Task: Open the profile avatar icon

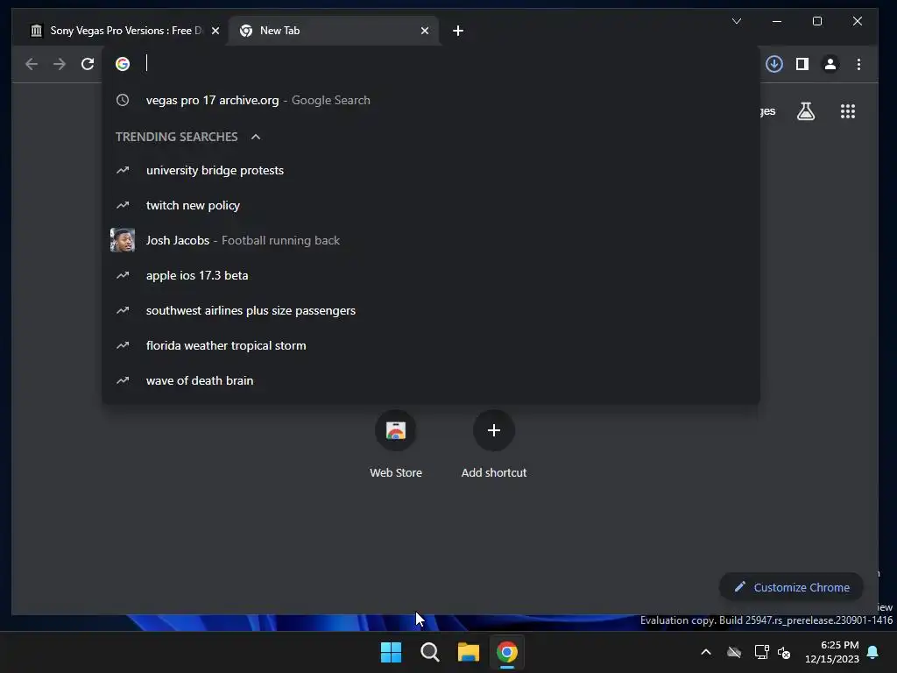Action: (x=830, y=64)
